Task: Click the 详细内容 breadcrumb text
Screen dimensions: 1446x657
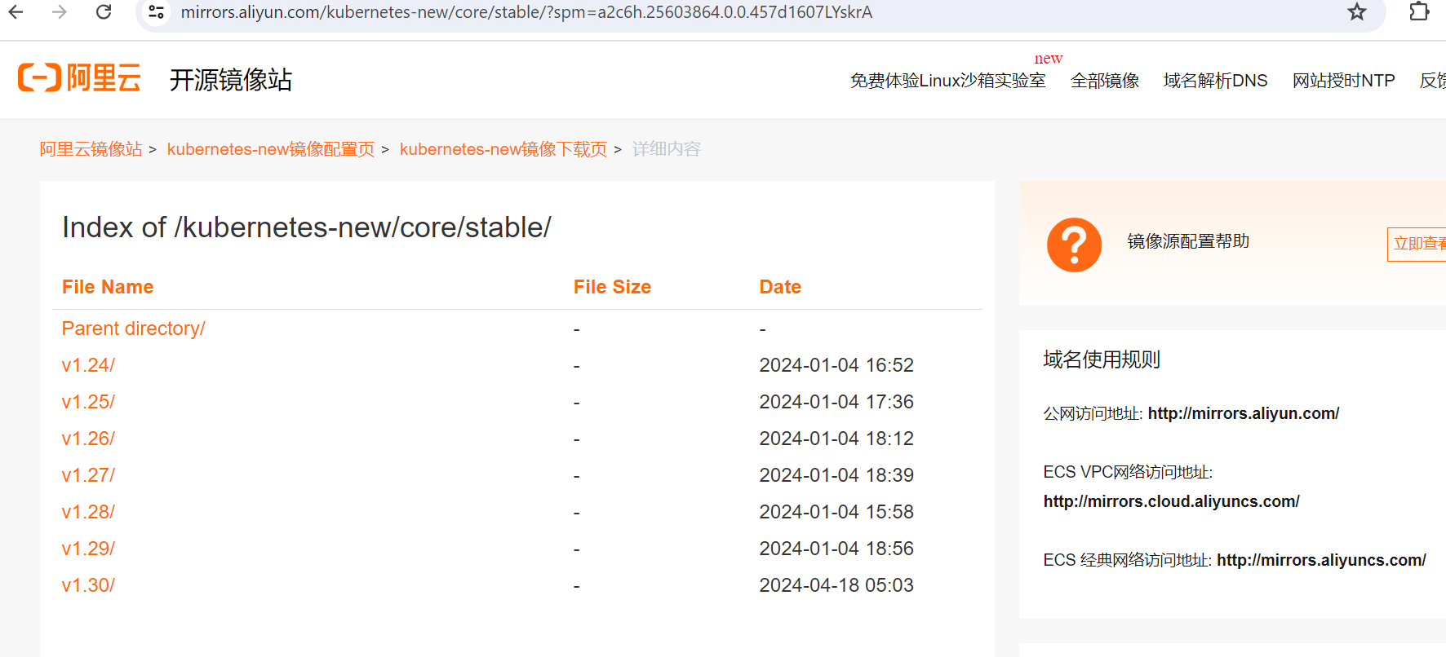Action: pos(667,149)
